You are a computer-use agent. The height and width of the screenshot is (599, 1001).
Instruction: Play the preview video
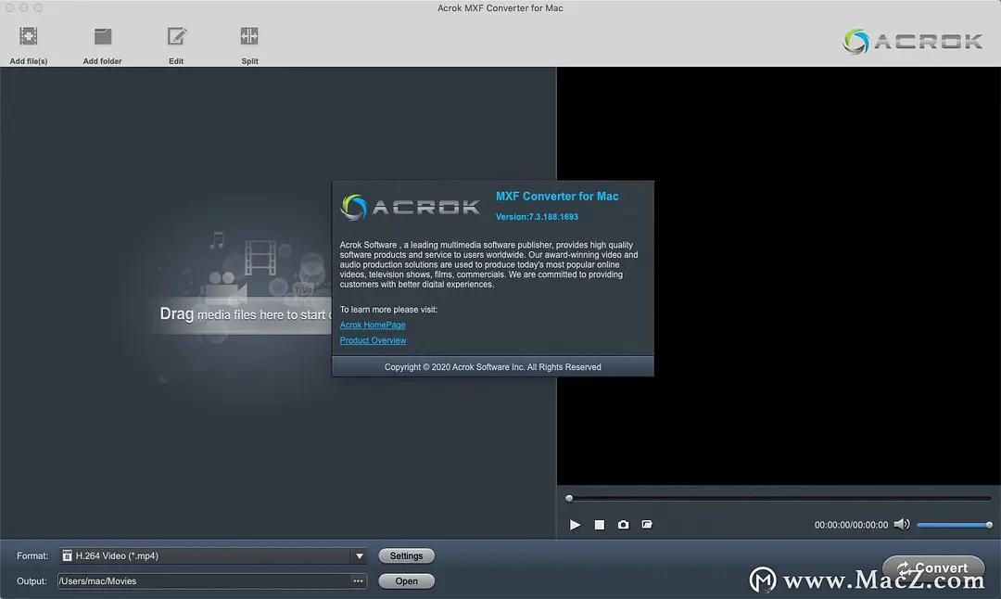pos(575,524)
